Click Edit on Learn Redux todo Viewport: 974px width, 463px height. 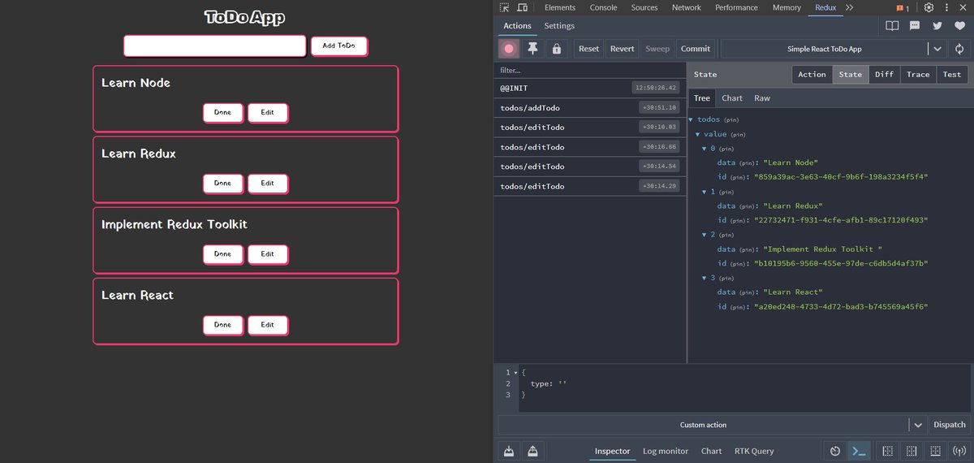pyautogui.click(x=267, y=184)
